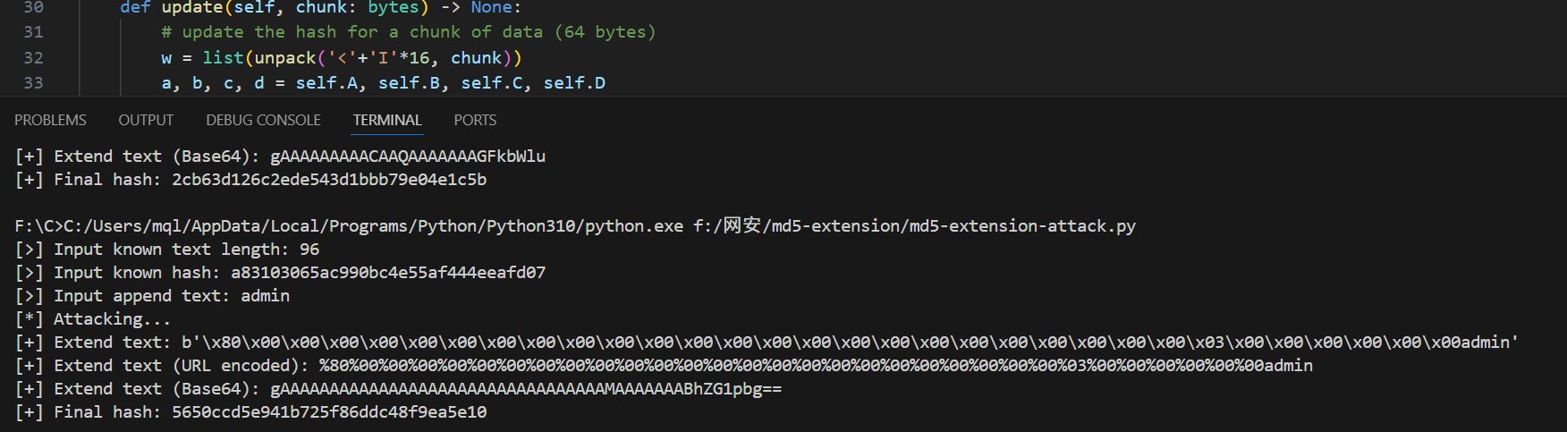Open the PROBLEMS panel tab
The width and height of the screenshot is (1567, 432).
tap(50, 120)
